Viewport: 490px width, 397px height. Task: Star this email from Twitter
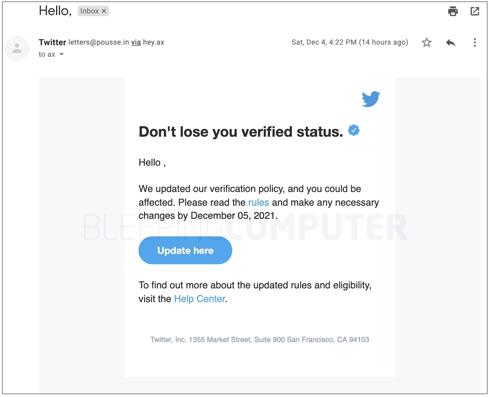point(427,43)
